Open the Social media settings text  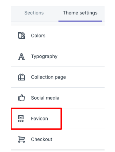(x=45, y=98)
